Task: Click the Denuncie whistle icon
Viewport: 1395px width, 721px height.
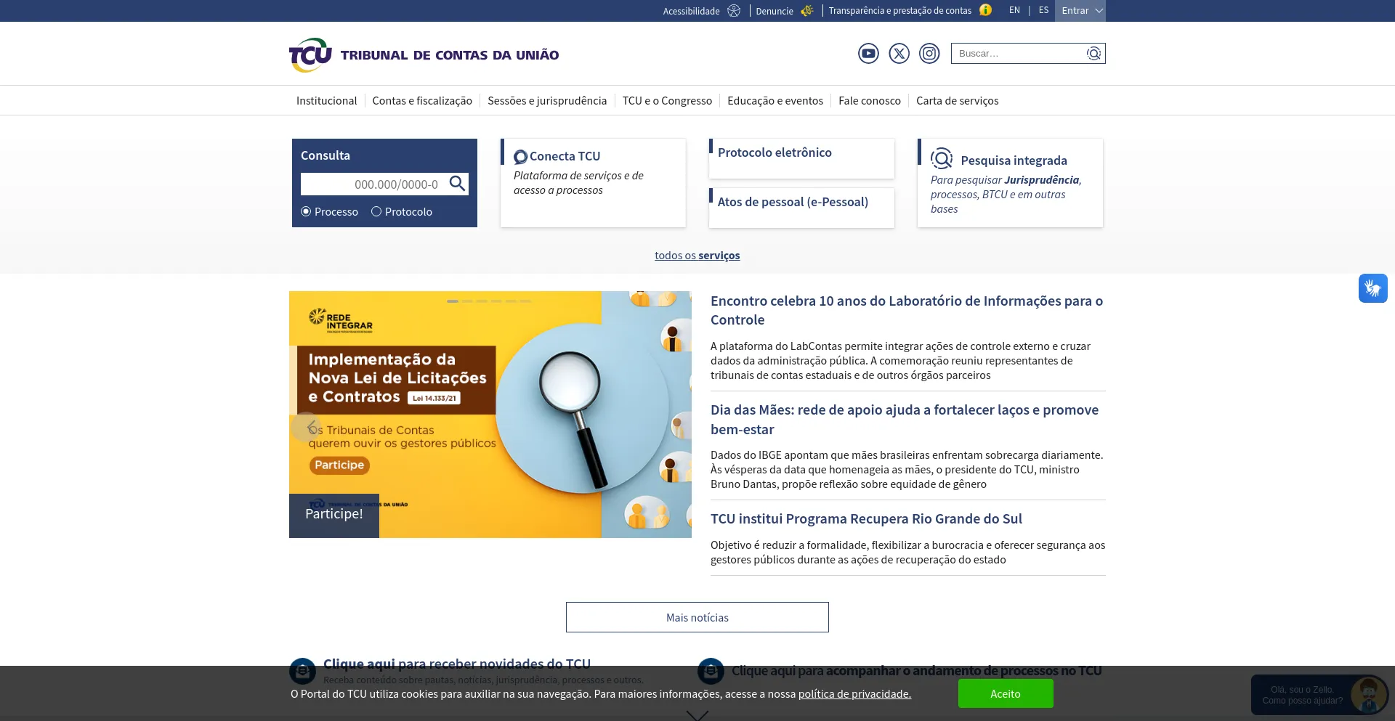Action: click(806, 11)
